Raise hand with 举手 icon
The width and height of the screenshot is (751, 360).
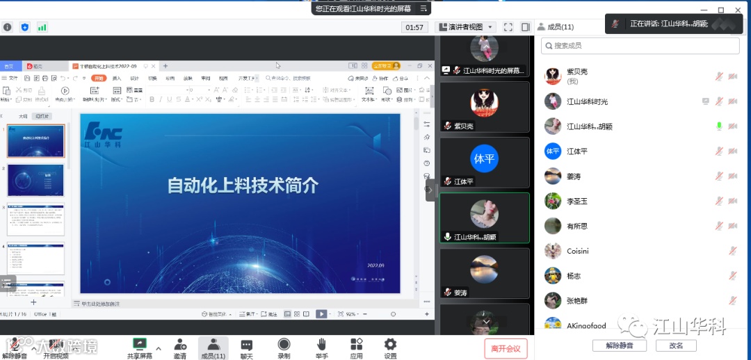pos(322,344)
